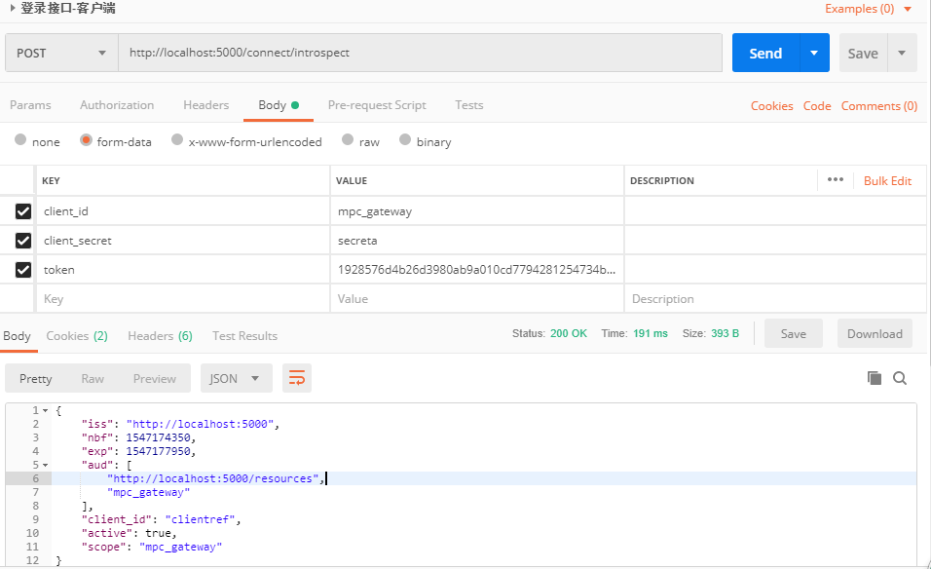Collapse the root JSON object fold arrow
The width and height of the screenshot is (931, 569).
pyautogui.click(x=45, y=410)
